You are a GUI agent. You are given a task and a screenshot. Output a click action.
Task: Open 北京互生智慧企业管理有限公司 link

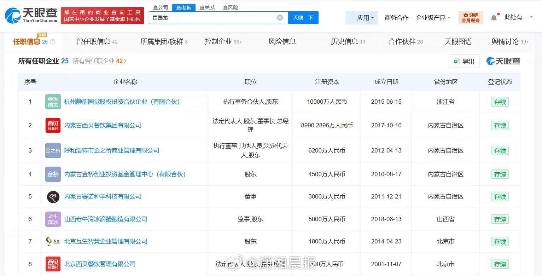(x=106, y=241)
